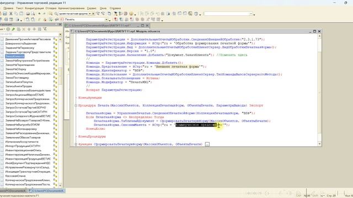The width and height of the screenshot is (353, 198).
Task: Open Текст menu
Action: click(x=20, y=8)
